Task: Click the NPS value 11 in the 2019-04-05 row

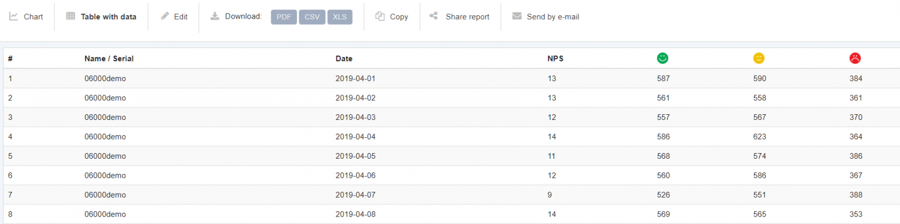Action: 551,156
